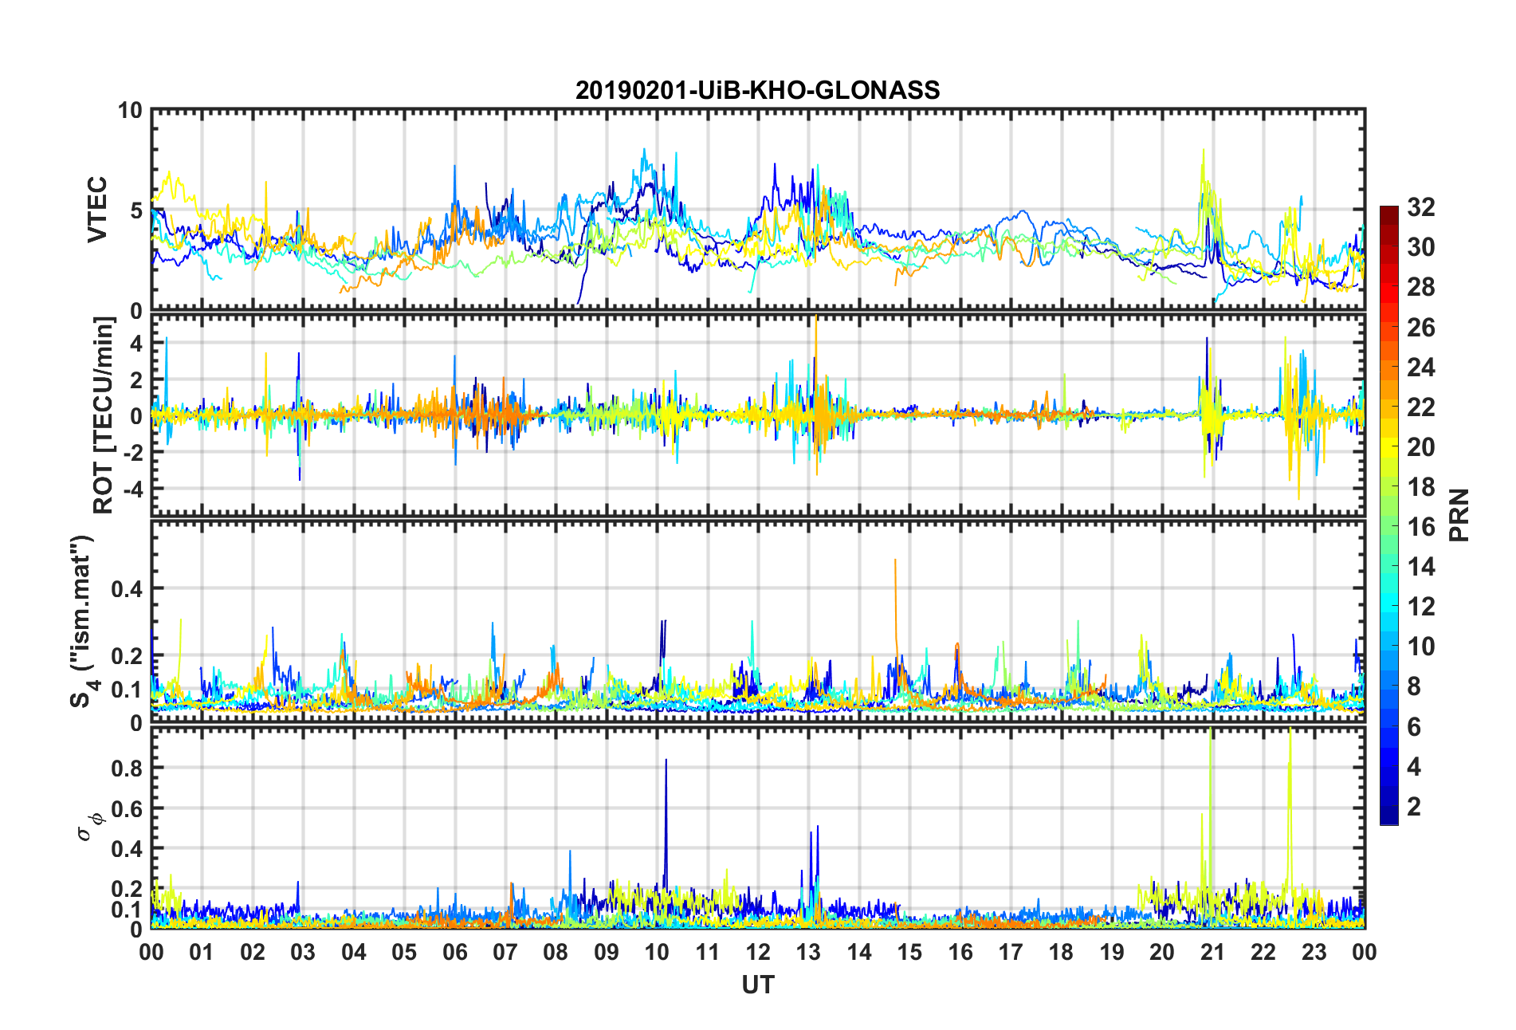Click colorbar tick label 2

pos(1414,806)
